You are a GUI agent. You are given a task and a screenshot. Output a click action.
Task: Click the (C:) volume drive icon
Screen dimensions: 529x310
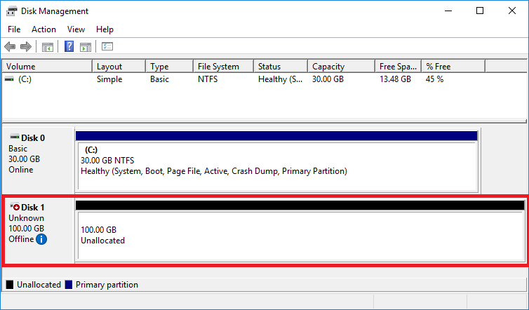tap(10, 79)
